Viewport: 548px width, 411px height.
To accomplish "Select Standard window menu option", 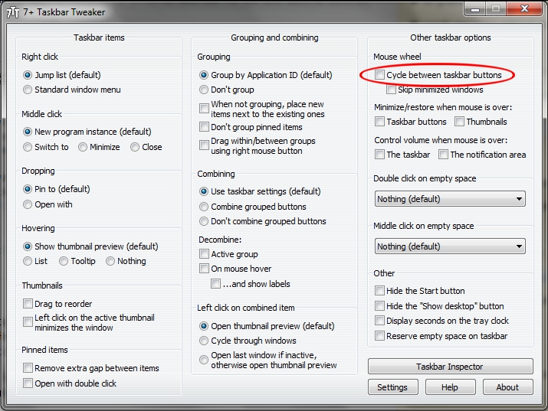I will point(28,90).
